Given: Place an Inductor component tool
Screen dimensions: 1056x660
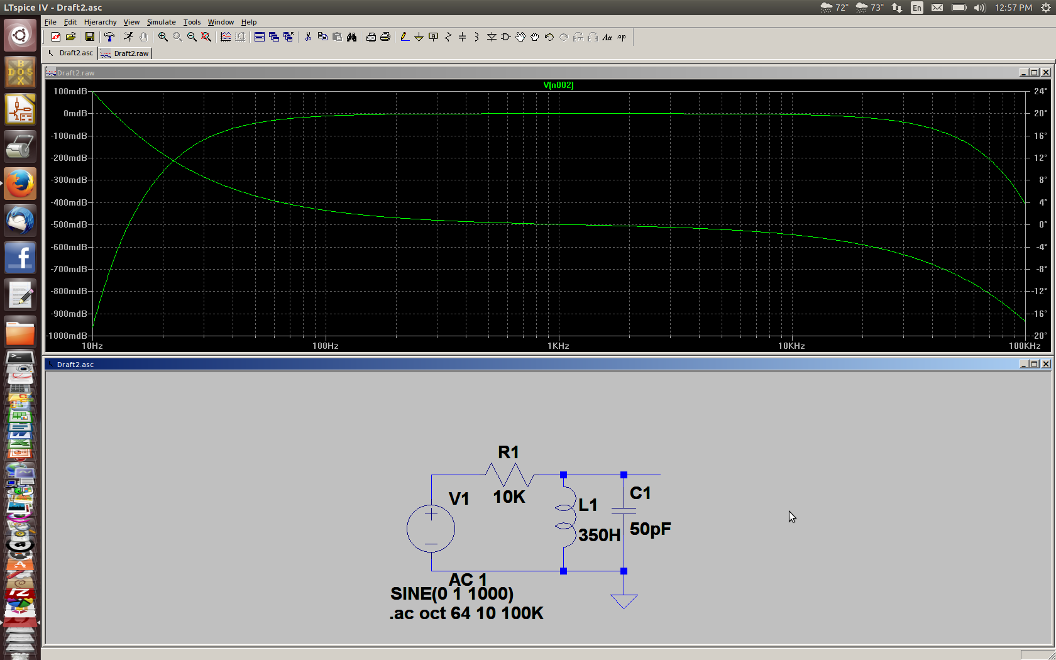Looking at the screenshot, I should (x=476, y=37).
